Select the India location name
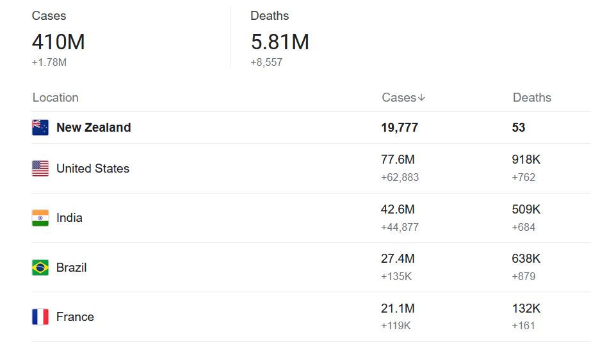 pyautogui.click(x=69, y=217)
